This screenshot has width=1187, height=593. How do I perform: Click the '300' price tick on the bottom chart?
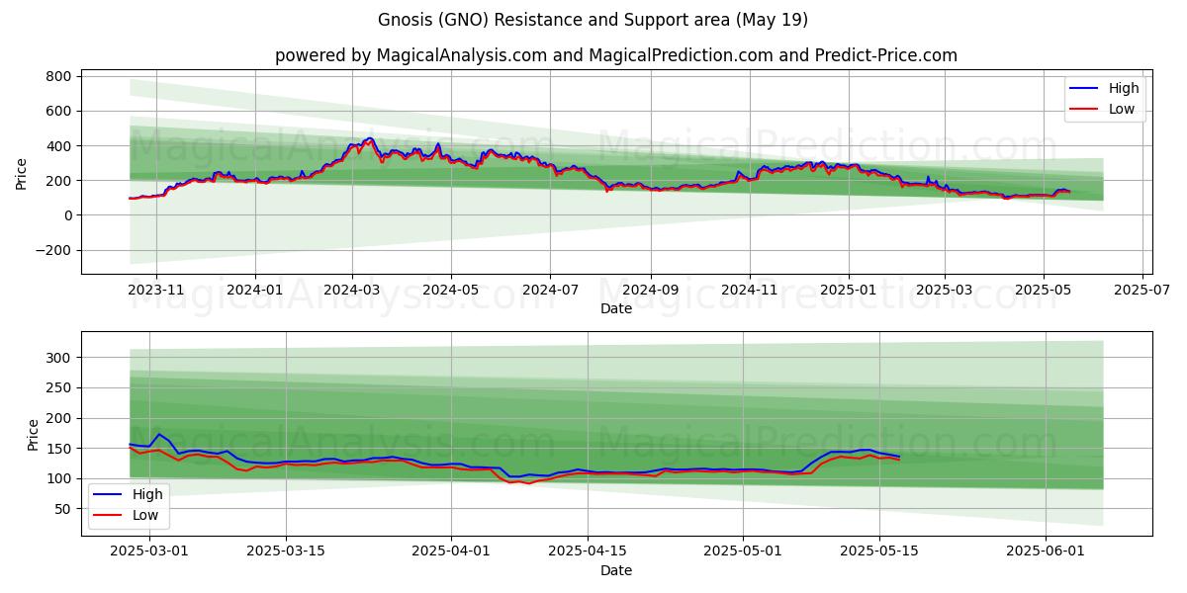pyautogui.click(x=58, y=358)
